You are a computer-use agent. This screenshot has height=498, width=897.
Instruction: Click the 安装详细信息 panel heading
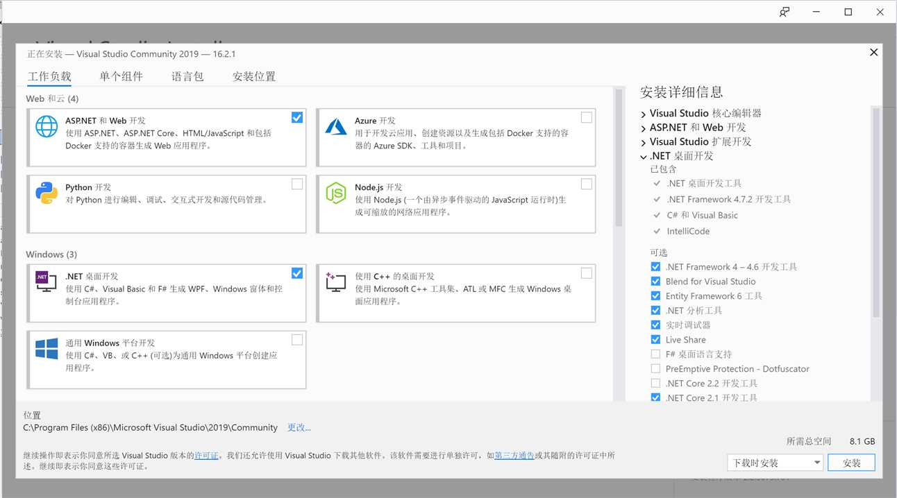click(x=682, y=92)
